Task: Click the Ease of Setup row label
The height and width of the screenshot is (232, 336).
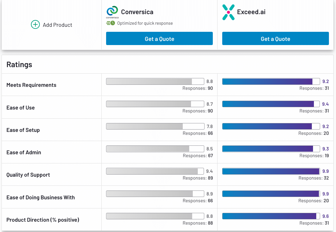Action: click(23, 130)
